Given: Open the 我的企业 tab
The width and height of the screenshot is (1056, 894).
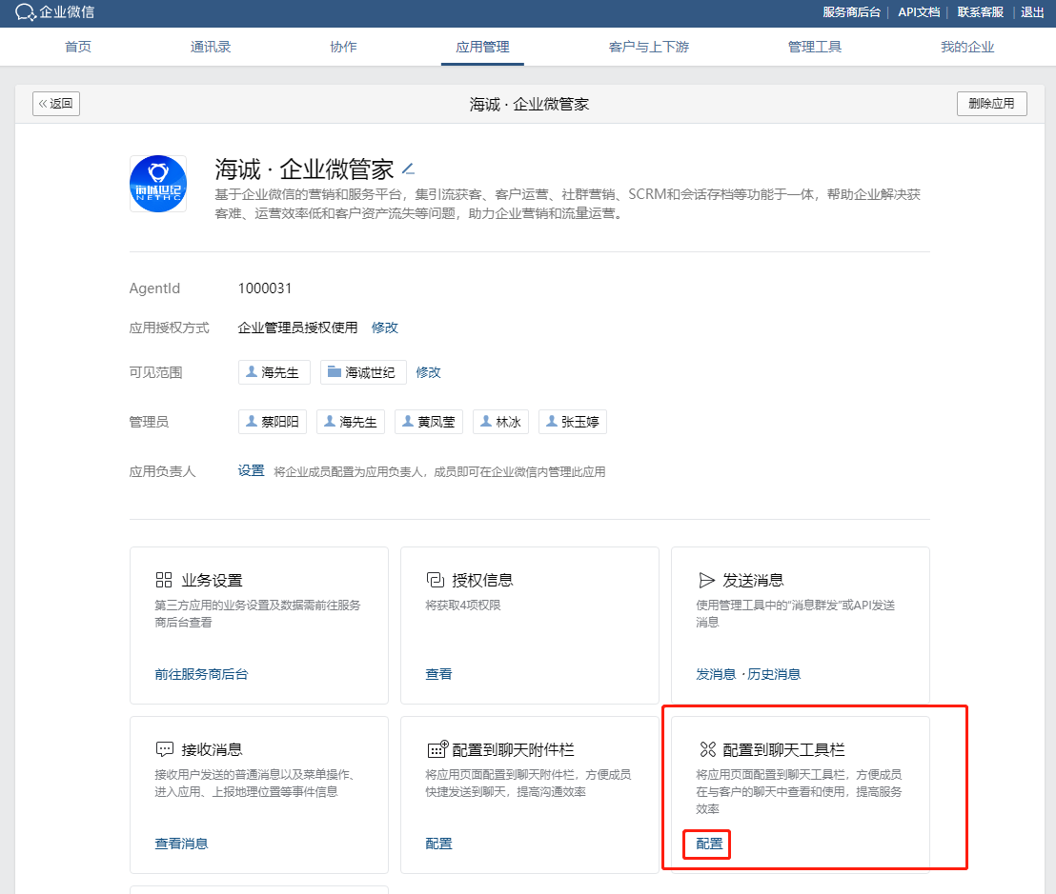Looking at the screenshot, I should coord(967,47).
